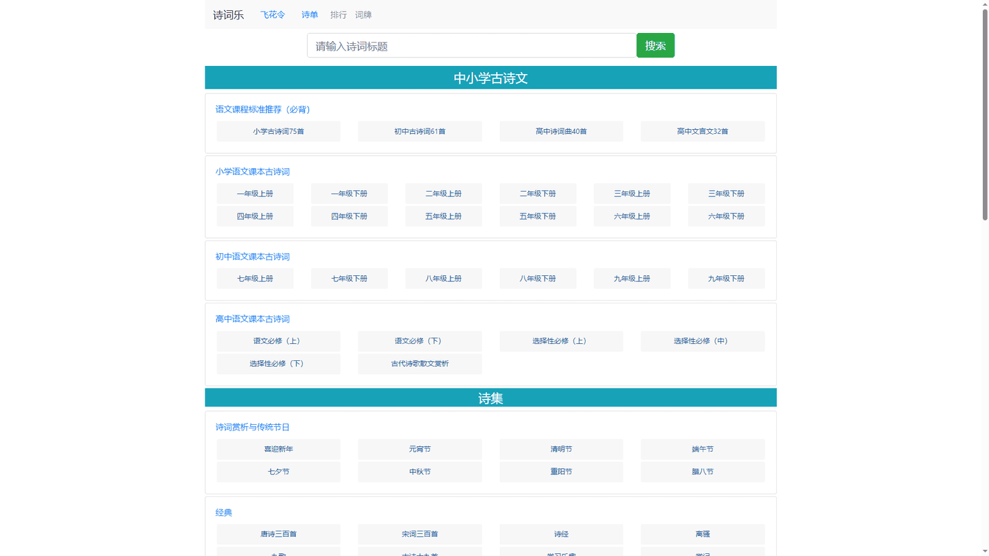Select 七年级下册
989x556 pixels.
349,279
